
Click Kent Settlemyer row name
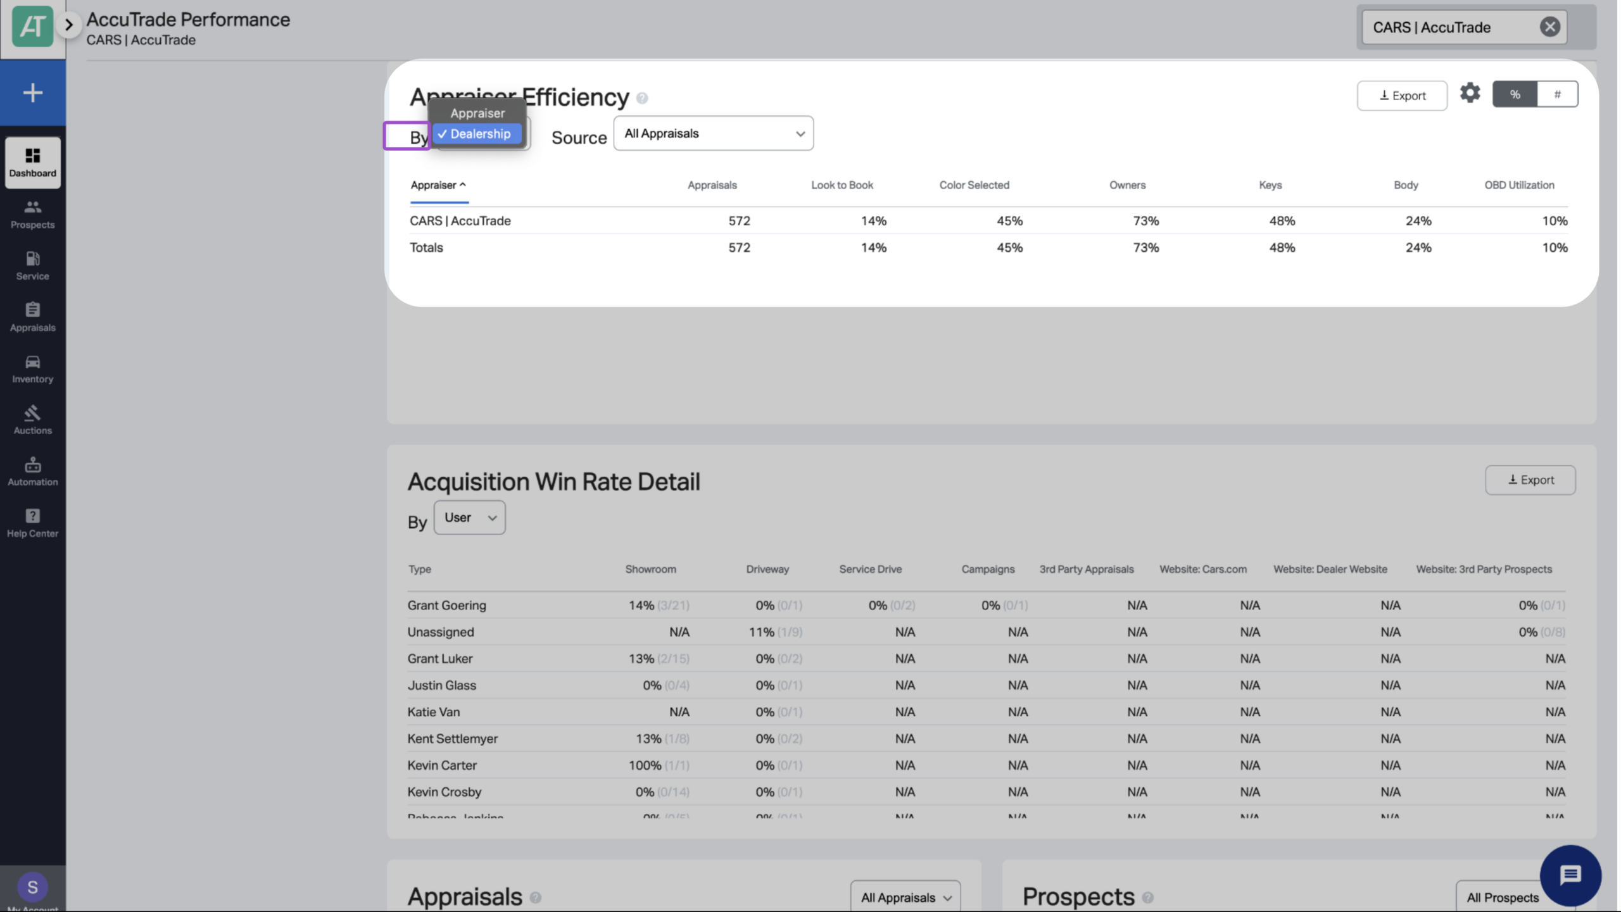(x=452, y=739)
